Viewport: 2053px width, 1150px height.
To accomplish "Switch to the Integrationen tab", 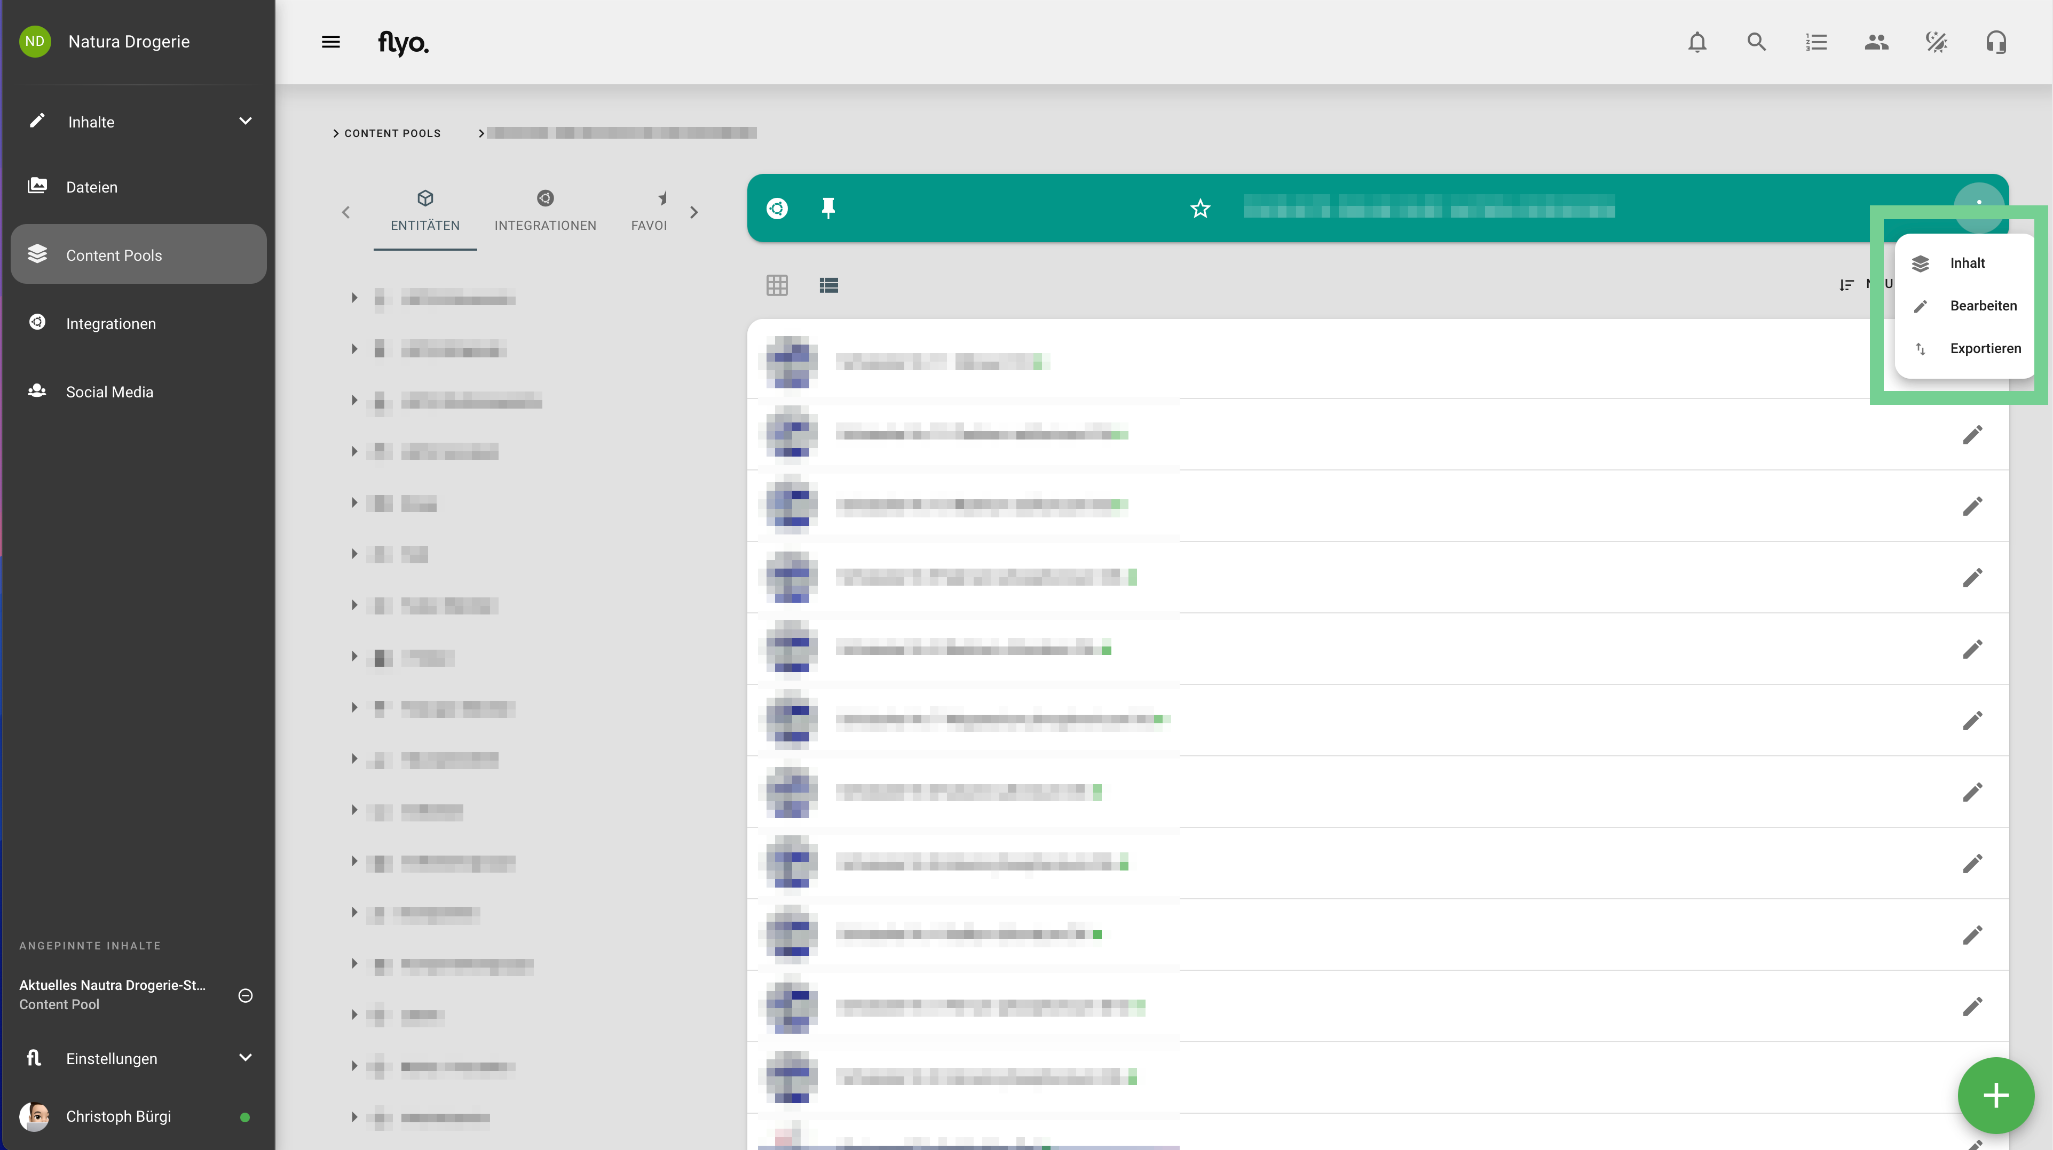I will [545, 211].
